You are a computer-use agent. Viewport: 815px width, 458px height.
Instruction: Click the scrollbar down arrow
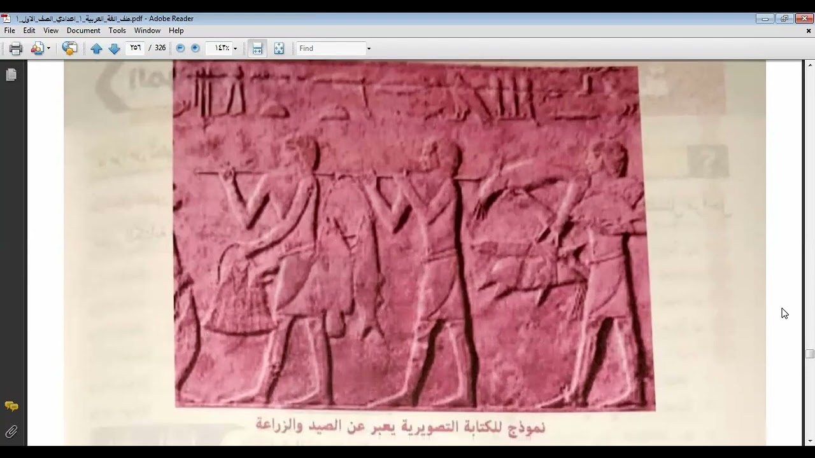click(810, 441)
